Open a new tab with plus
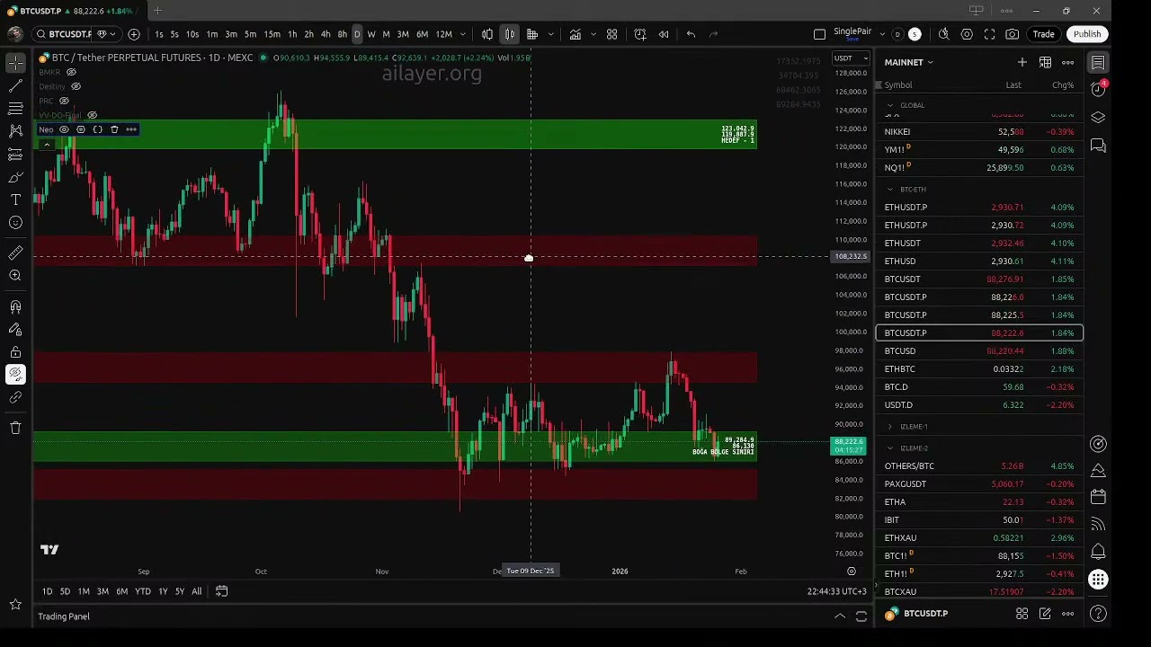 [x=157, y=11]
